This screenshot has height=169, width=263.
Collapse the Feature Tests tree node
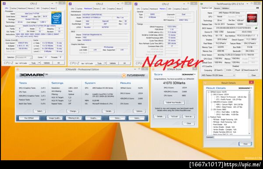click(209, 117)
